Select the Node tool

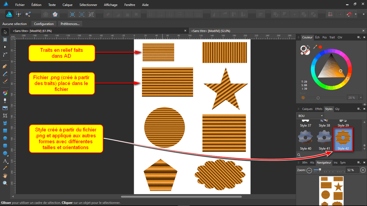click(5, 47)
